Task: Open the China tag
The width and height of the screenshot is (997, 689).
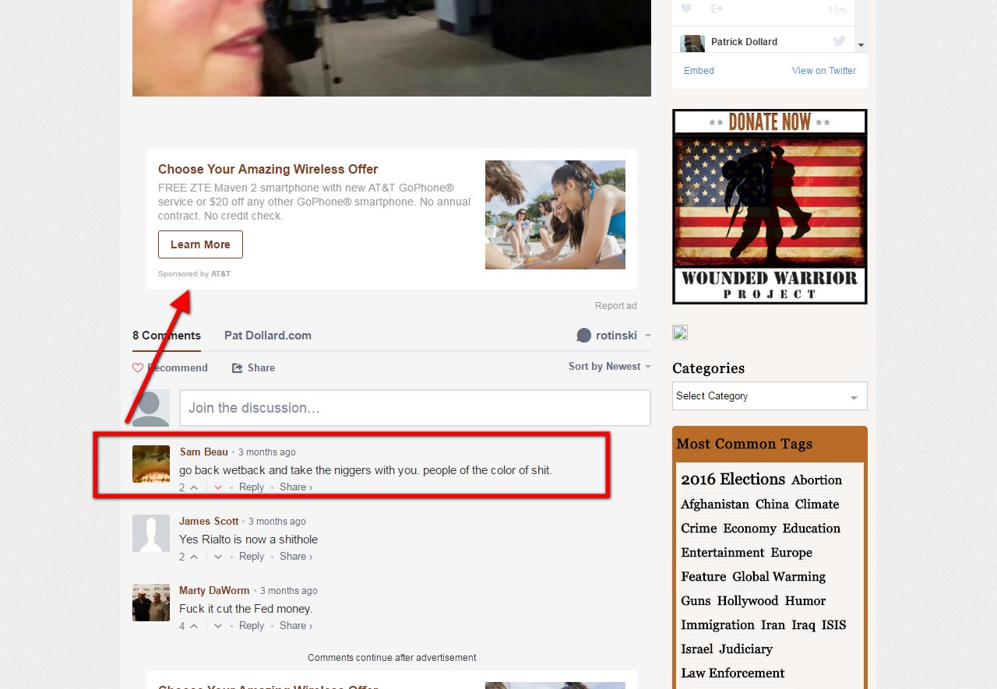Action: coord(772,504)
